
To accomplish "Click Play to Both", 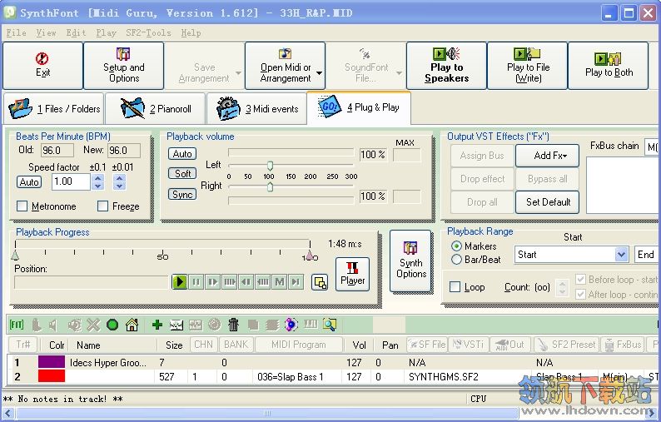I will 609,66.
